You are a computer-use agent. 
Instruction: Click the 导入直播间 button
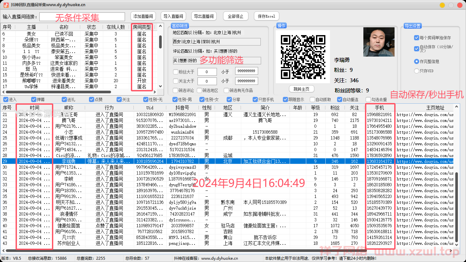tap(173, 16)
